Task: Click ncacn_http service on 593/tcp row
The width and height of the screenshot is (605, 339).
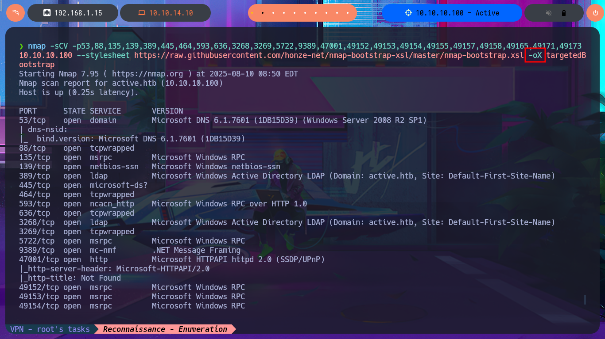Action: pos(112,204)
